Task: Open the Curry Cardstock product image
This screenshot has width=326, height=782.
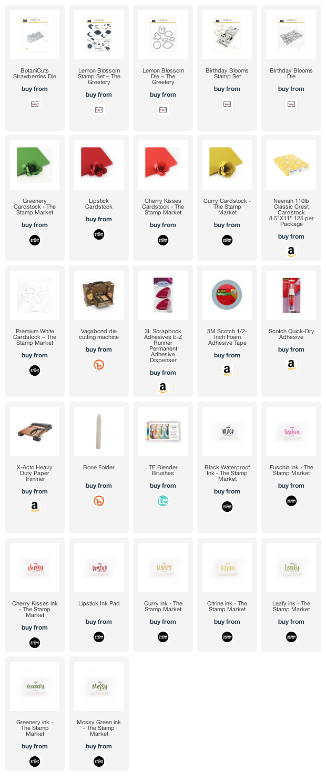Action: tap(227, 165)
